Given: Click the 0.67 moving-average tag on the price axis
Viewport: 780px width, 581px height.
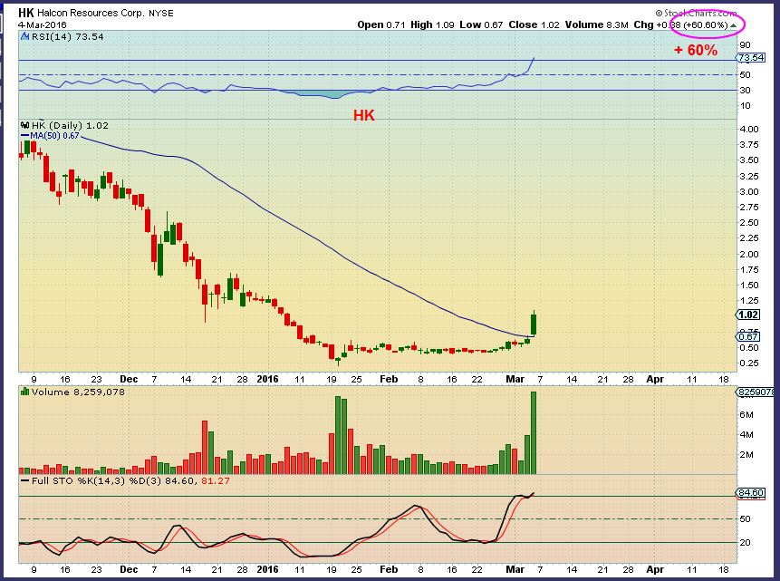Looking at the screenshot, I should [747, 336].
